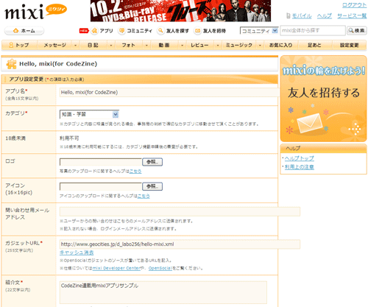
Task: Click the 友人を探す magnifier icon
Action: point(160,31)
